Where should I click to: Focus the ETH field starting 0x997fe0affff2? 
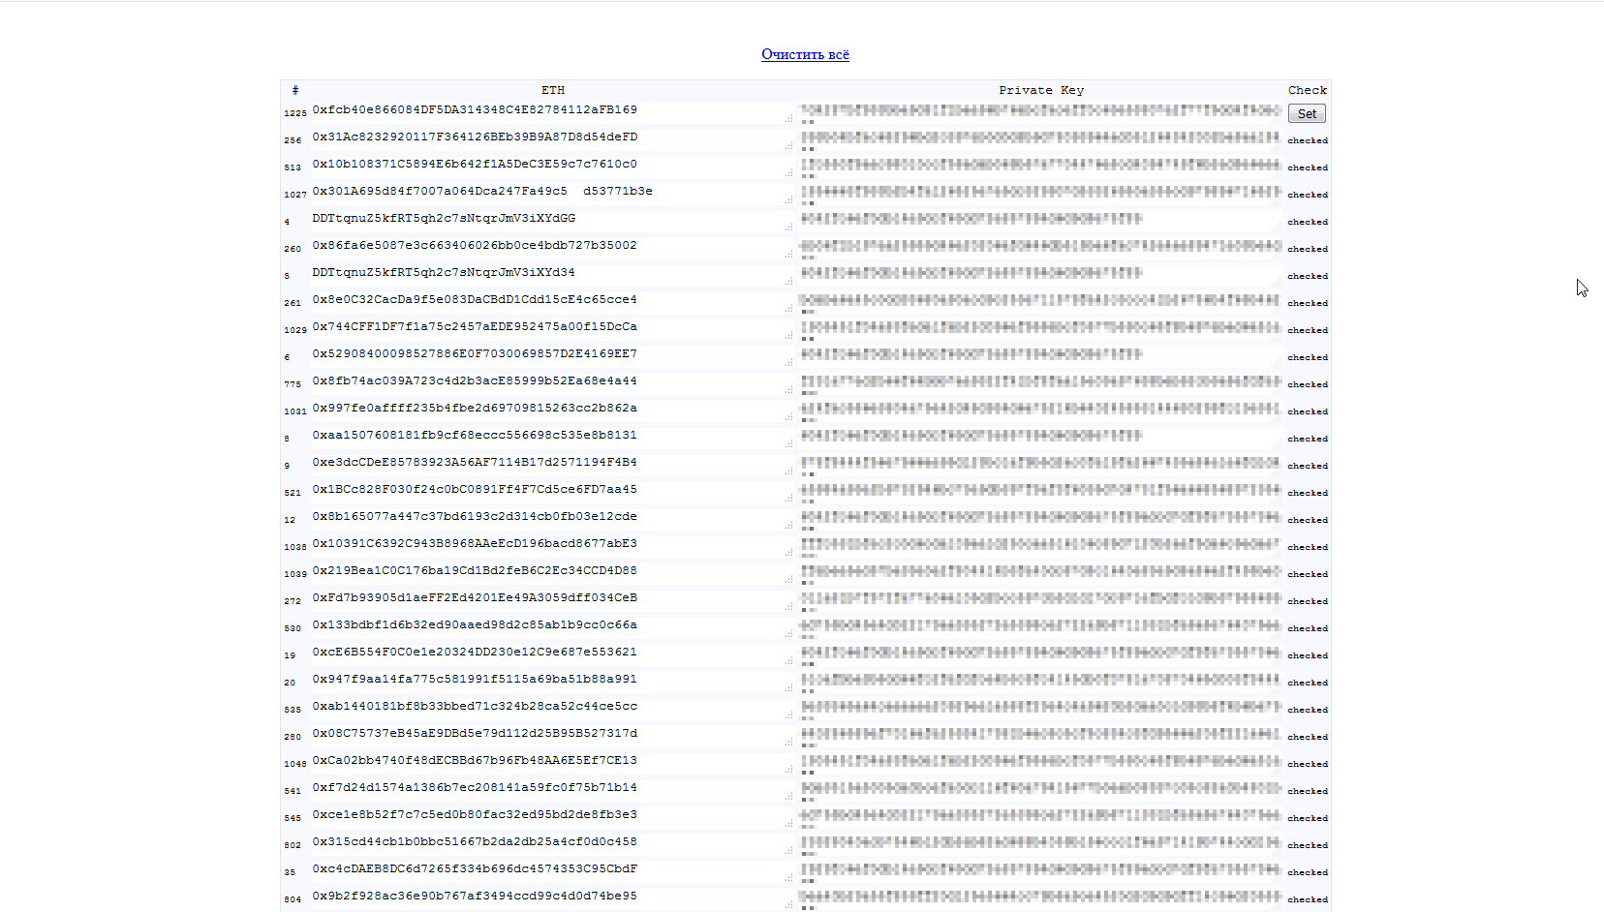click(x=552, y=411)
